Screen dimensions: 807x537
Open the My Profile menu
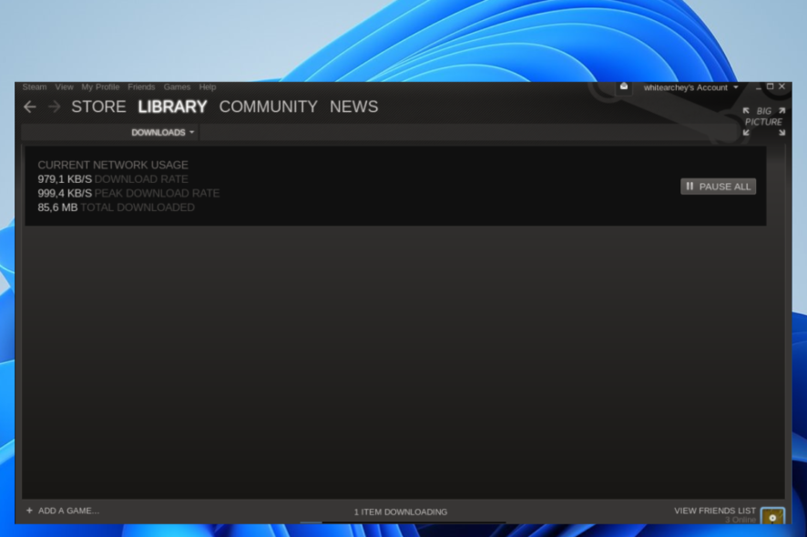(x=100, y=87)
